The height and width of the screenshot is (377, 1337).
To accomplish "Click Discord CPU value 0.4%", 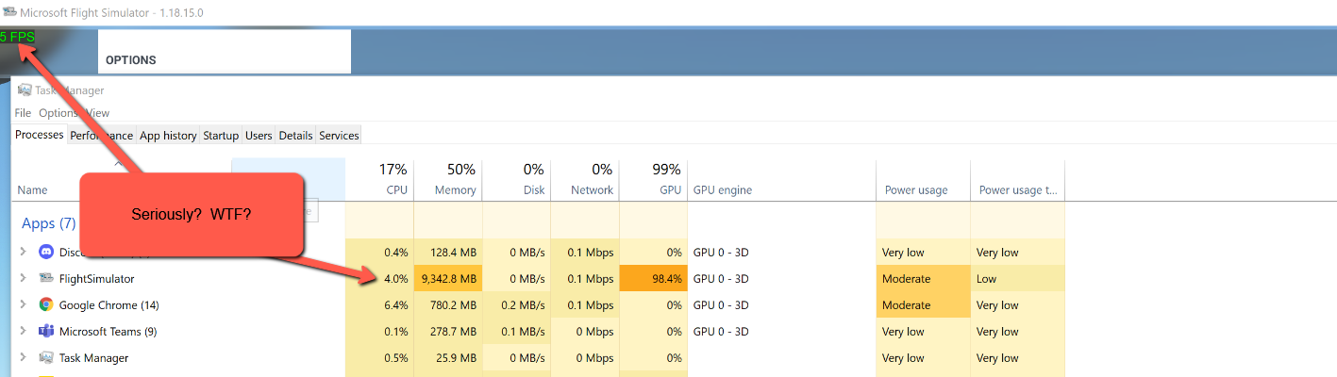I will (x=379, y=253).
